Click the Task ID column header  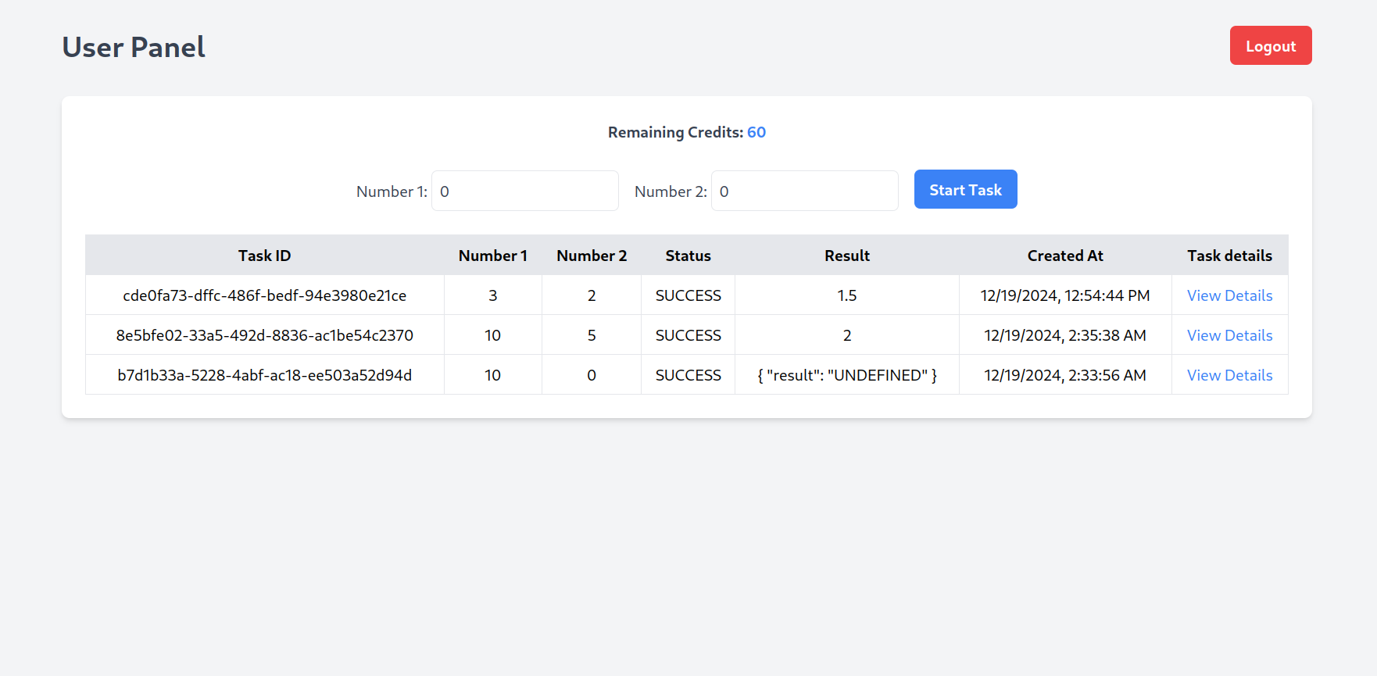coord(264,256)
